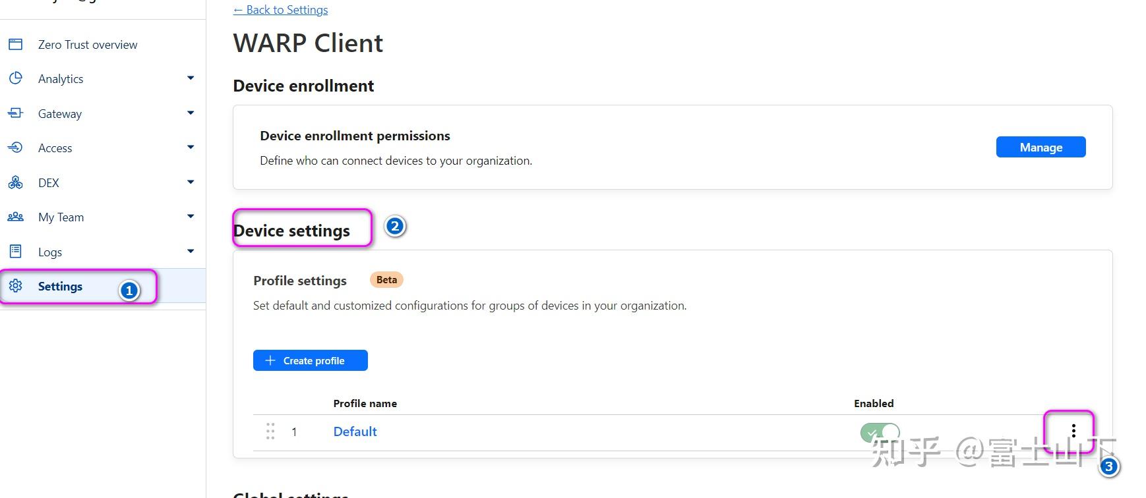Screen dimensions: 1146x498
Task: Go to Zero Trust overview
Action: (88, 45)
